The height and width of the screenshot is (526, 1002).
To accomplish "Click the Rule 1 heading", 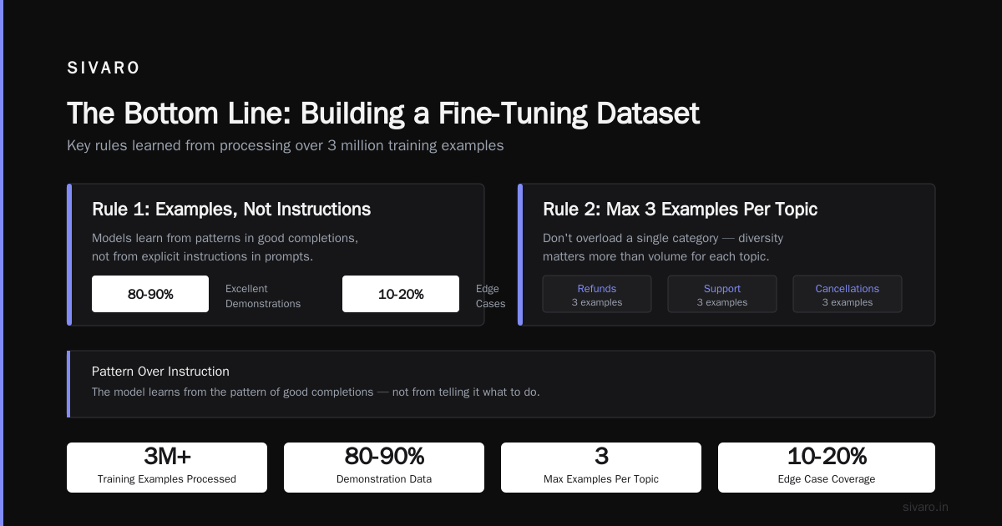I will tap(231, 209).
